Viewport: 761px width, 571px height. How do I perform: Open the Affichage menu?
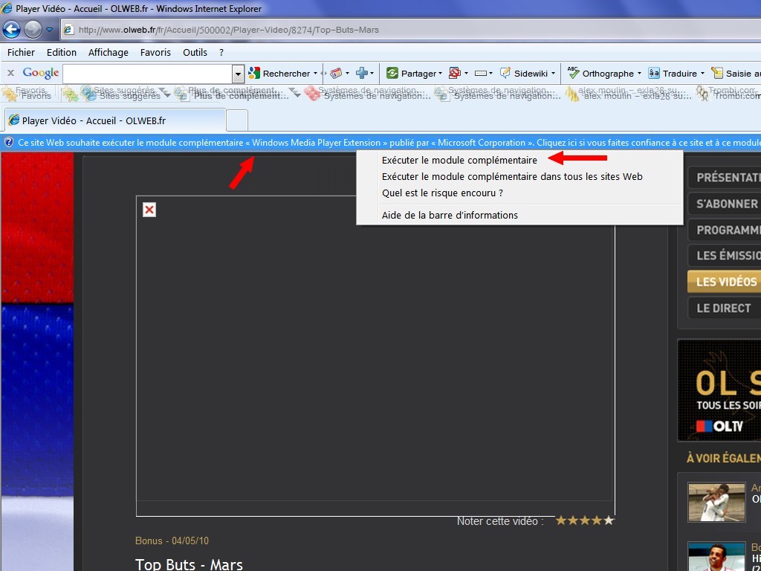pos(109,53)
